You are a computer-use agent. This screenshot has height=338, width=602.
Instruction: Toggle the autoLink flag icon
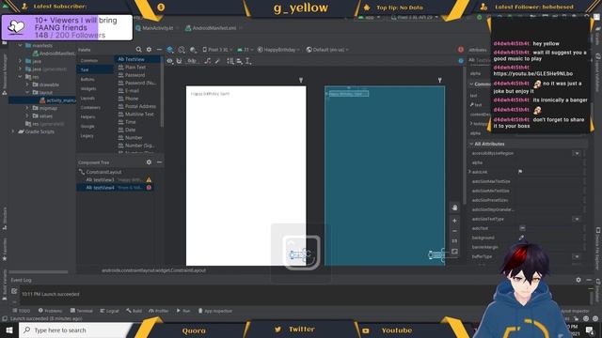(520, 172)
